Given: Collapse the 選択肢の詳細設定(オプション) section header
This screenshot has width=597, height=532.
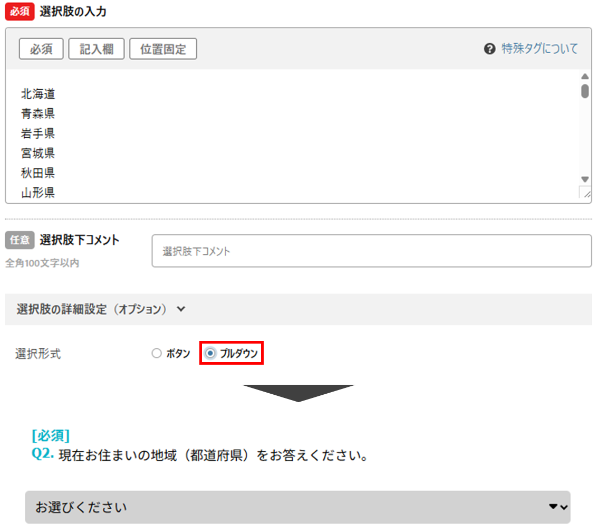Looking at the screenshot, I should point(91,309).
